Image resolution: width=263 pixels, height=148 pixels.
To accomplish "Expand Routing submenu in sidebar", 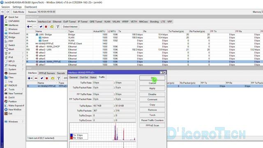I will [x=23, y=65].
